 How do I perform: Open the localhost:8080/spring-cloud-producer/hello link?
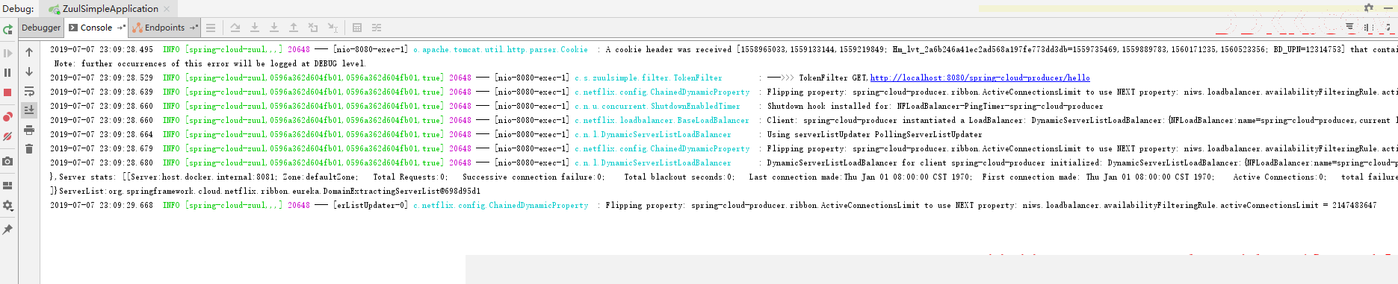pos(980,78)
